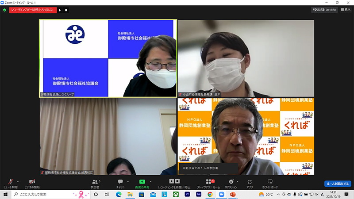
Task: Open the view (表示) menu
Action: point(344,9)
